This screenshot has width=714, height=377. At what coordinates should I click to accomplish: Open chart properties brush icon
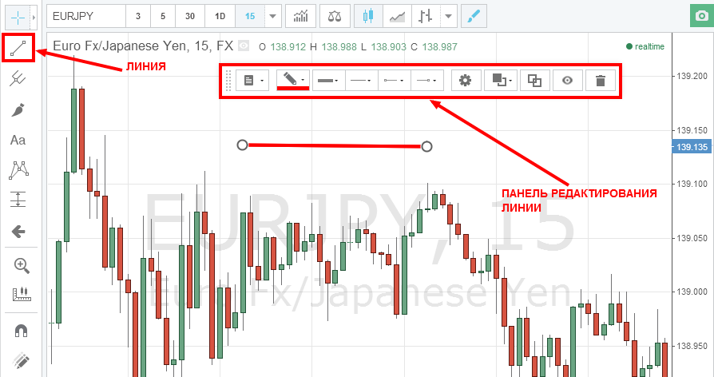point(474,17)
